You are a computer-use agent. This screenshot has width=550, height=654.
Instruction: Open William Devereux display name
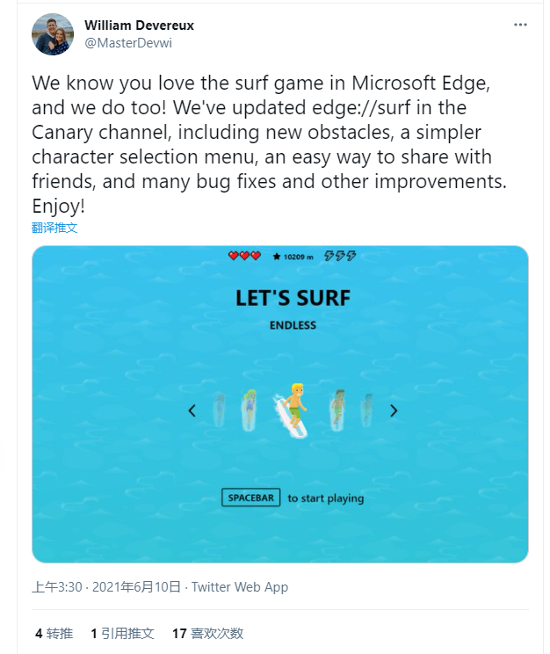(x=140, y=25)
